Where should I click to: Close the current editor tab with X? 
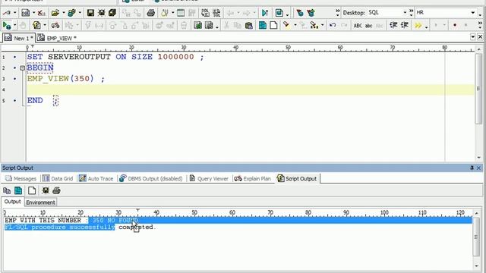click(x=480, y=37)
